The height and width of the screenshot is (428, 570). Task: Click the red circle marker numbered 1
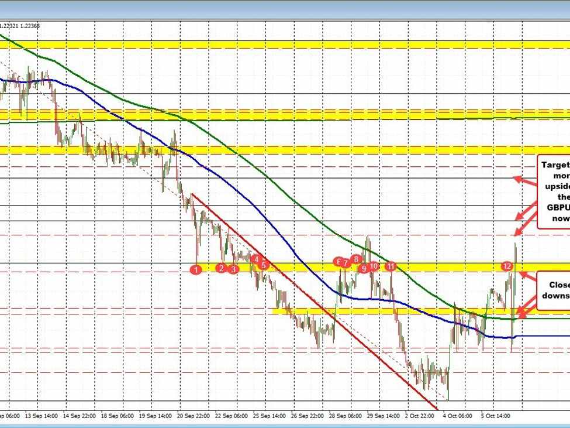tap(196, 269)
